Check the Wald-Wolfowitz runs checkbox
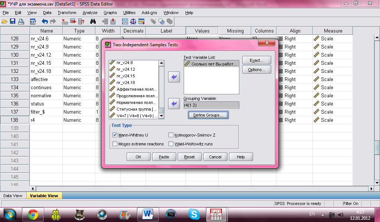Image resolution: width=380 pixels, height=222 pixels. 171,144
